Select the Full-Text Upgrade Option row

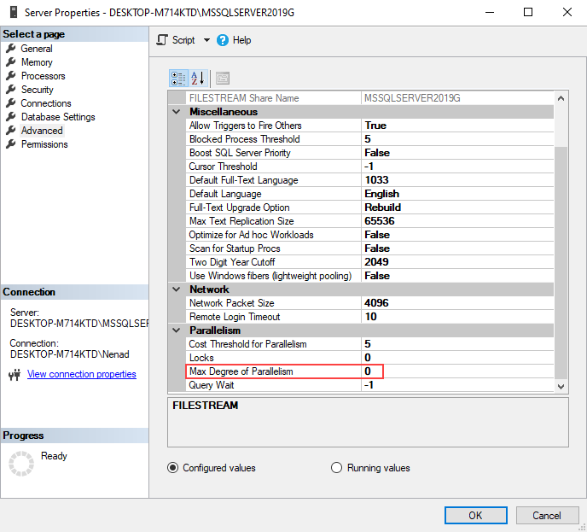pyautogui.click(x=369, y=208)
